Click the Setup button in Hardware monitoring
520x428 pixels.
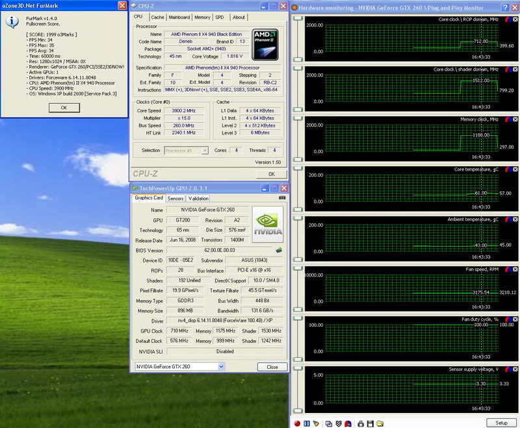(501, 423)
